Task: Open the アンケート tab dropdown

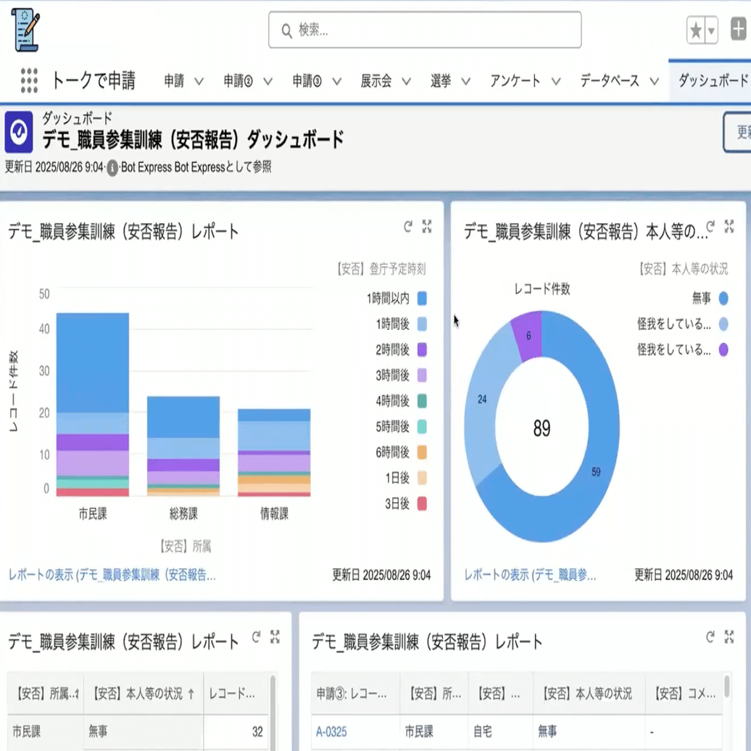Action: pos(557,81)
